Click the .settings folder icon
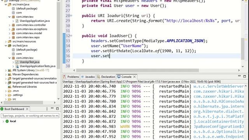The height and width of the screenshot is (140, 249). click(10, 95)
